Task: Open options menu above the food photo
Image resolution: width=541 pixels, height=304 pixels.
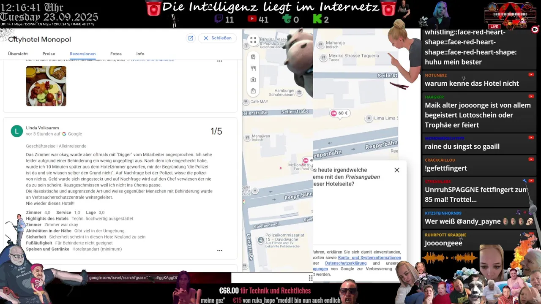Action: click(219, 61)
